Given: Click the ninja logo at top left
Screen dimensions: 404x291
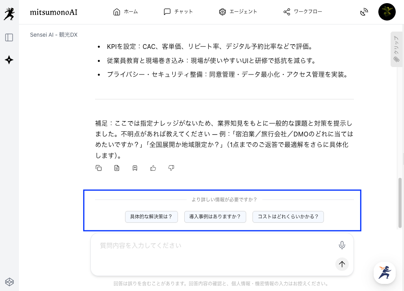Looking at the screenshot, I should coord(9,14).
